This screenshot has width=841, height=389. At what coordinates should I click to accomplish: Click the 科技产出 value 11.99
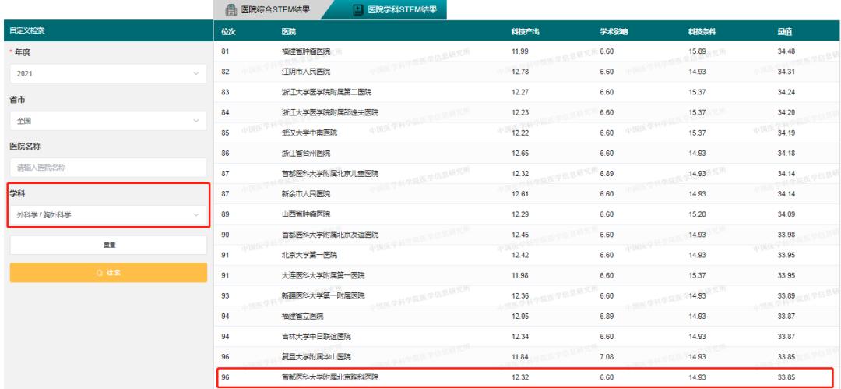coord(520,51)
